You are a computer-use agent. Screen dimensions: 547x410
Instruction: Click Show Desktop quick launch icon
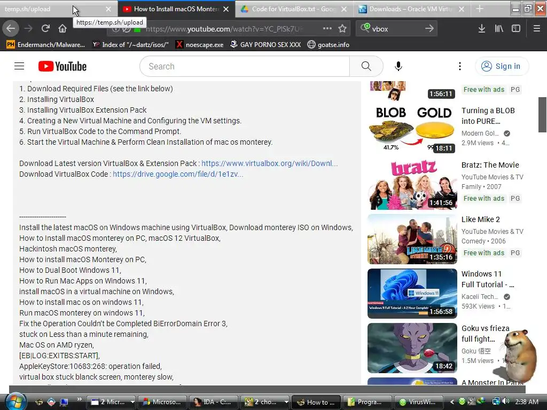tap(64, 402)
